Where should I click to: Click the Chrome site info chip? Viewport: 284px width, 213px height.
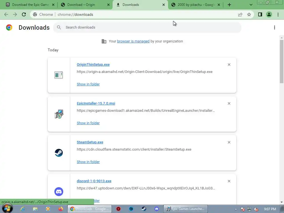pyautogui.click(x=43, y=14)
